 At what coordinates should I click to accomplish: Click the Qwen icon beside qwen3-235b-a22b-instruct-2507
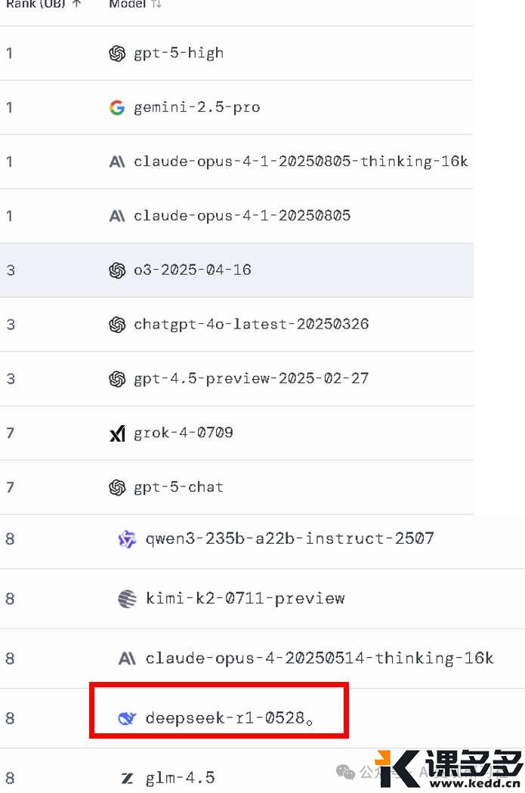coord(127,539)
